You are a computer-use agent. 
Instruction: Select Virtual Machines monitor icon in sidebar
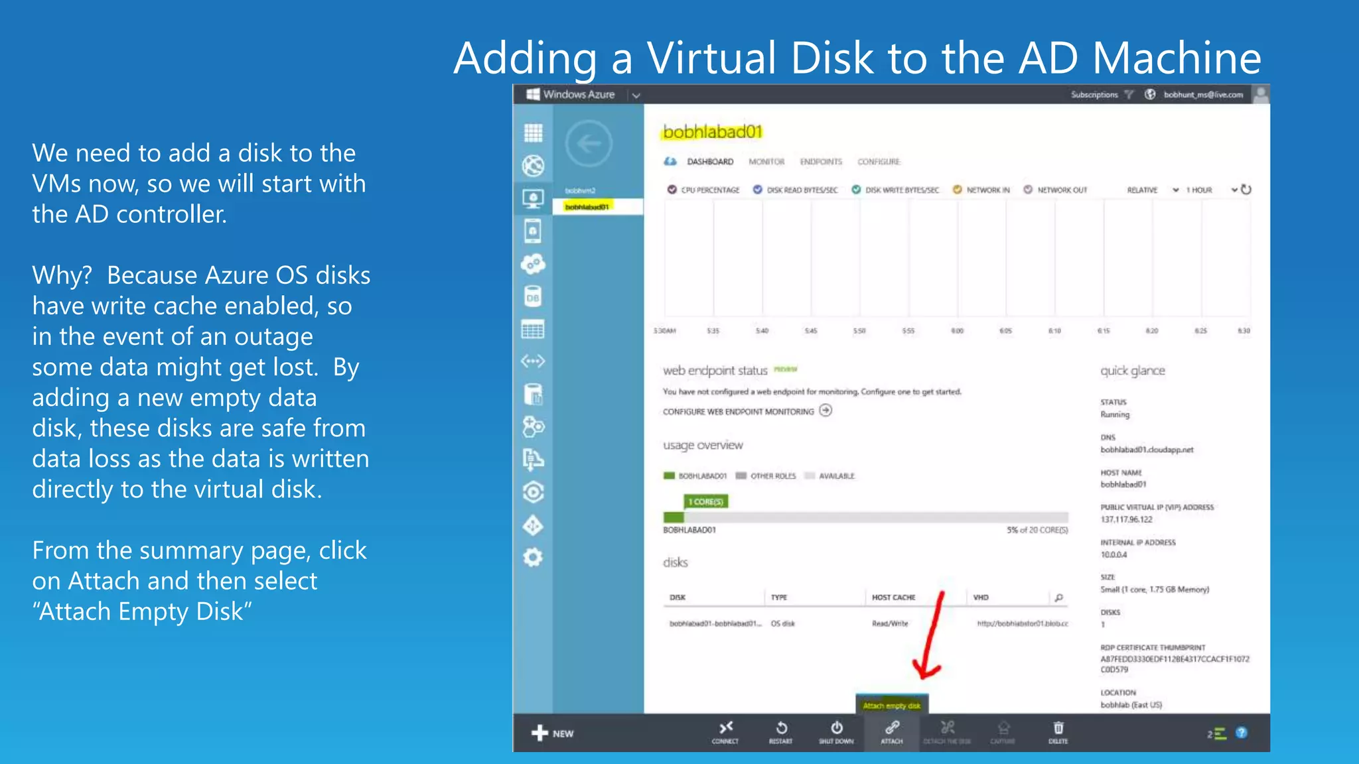click(533, 198)
